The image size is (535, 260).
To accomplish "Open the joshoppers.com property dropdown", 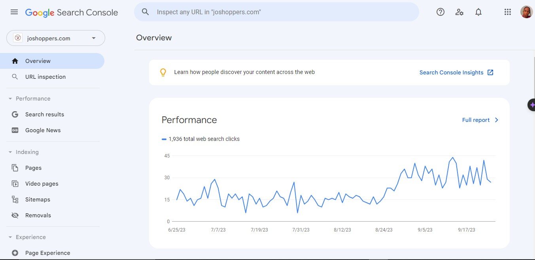I will point(56,38).
